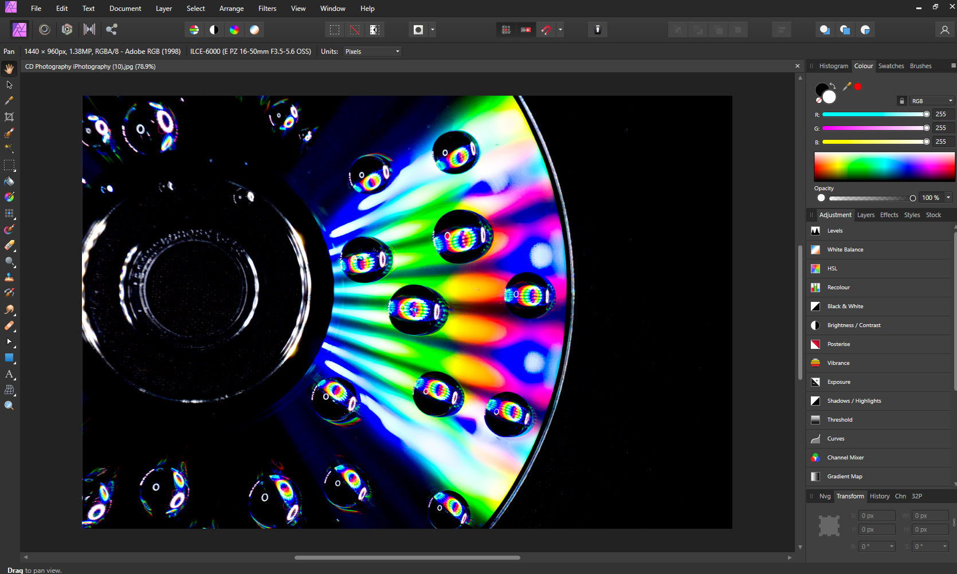Open Transform shear field dropdown
The height and width of the screenshot is (574, 957).
[945, 547]
